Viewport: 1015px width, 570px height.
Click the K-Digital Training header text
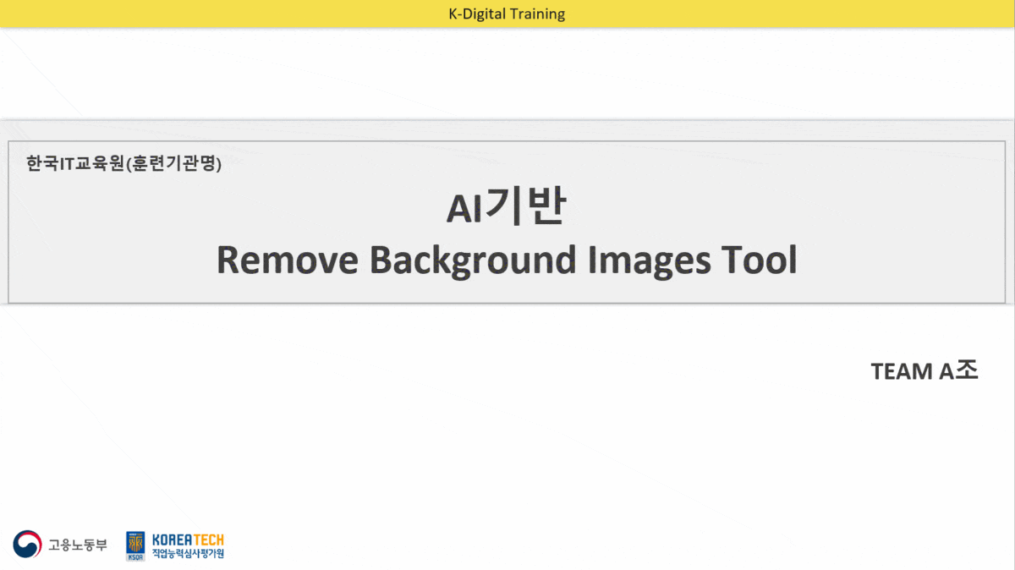tap(507, 14)
